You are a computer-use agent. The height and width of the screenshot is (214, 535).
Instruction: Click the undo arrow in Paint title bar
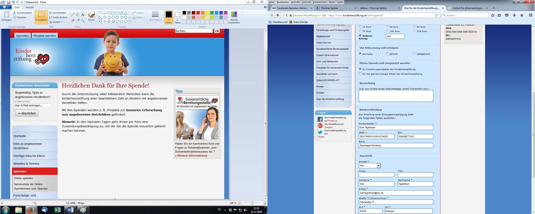pos(13,2)
